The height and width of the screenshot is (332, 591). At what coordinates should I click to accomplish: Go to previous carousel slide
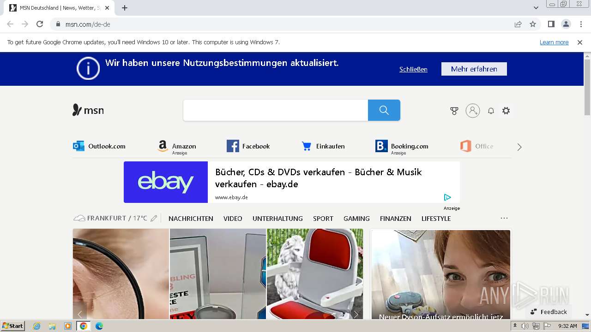pyautogui.click(x=80, y=314)
